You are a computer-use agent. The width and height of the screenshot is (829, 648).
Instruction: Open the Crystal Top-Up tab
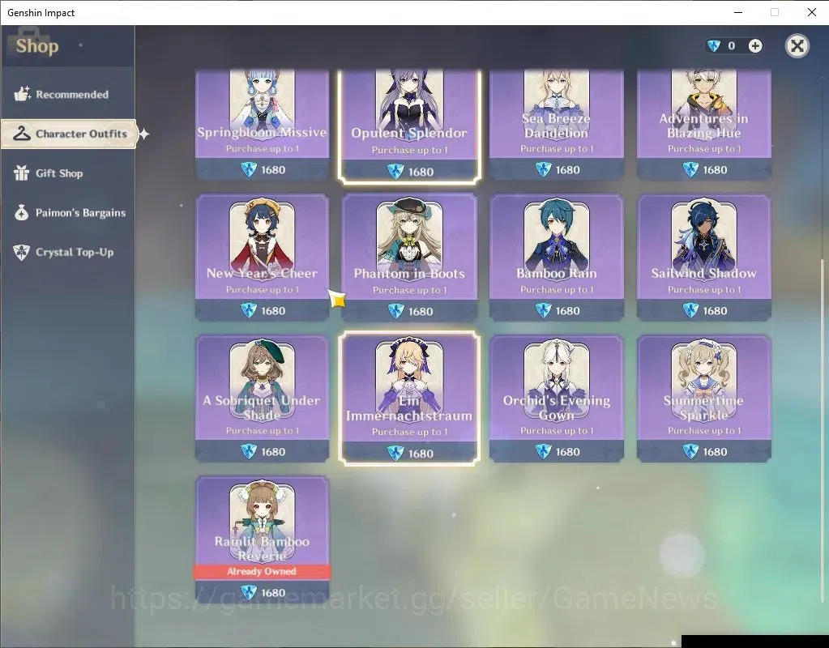(x=68, y=252)
